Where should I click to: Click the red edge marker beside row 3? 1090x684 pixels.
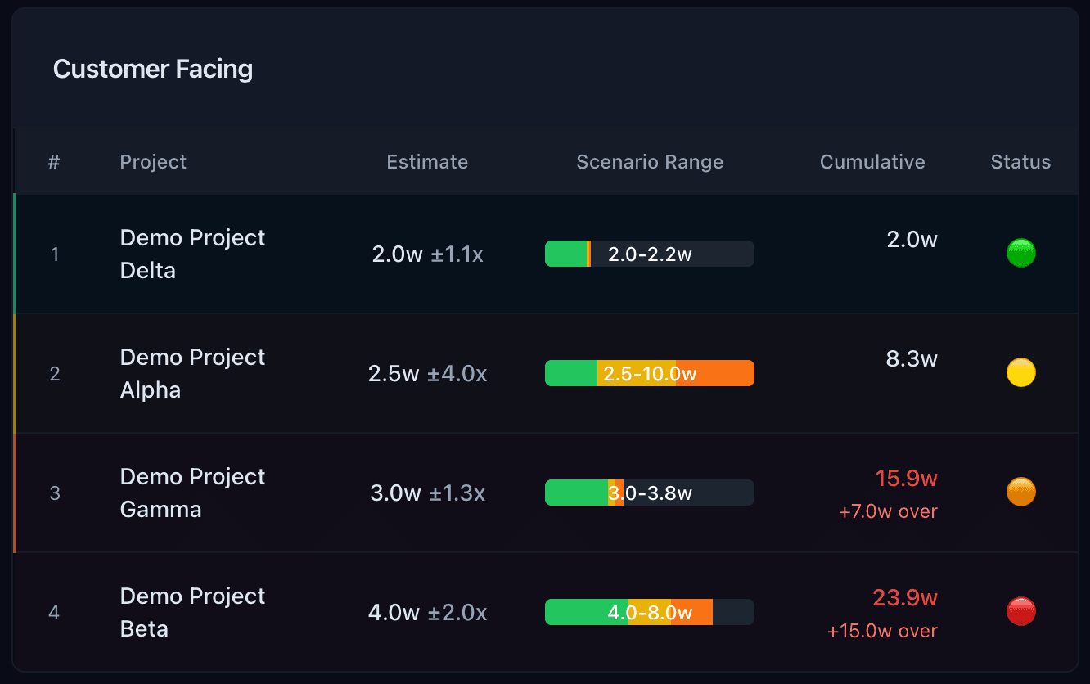click(15, 493)
